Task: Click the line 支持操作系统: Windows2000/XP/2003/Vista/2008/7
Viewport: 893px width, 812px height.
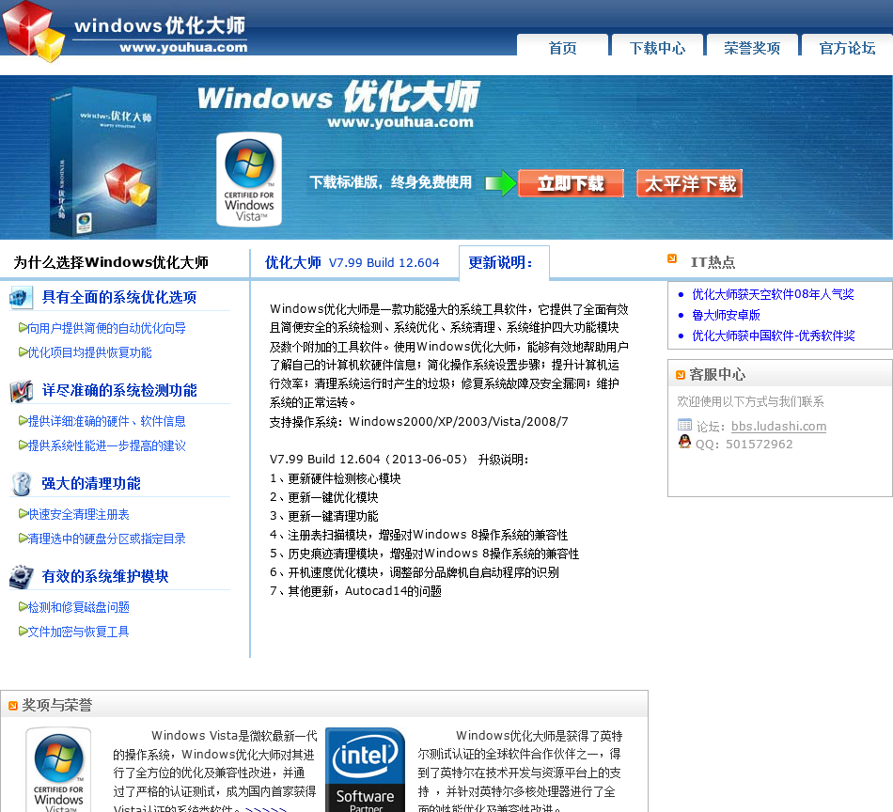Action: coord(418,421)
